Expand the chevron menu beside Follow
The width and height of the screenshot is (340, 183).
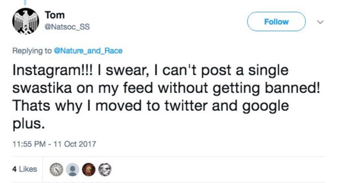tap(321, 22)
